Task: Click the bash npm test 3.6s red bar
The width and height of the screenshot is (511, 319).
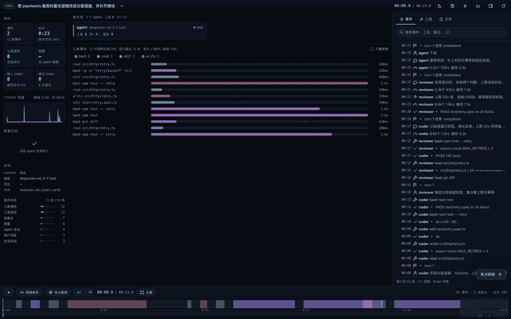Action: 259,83
